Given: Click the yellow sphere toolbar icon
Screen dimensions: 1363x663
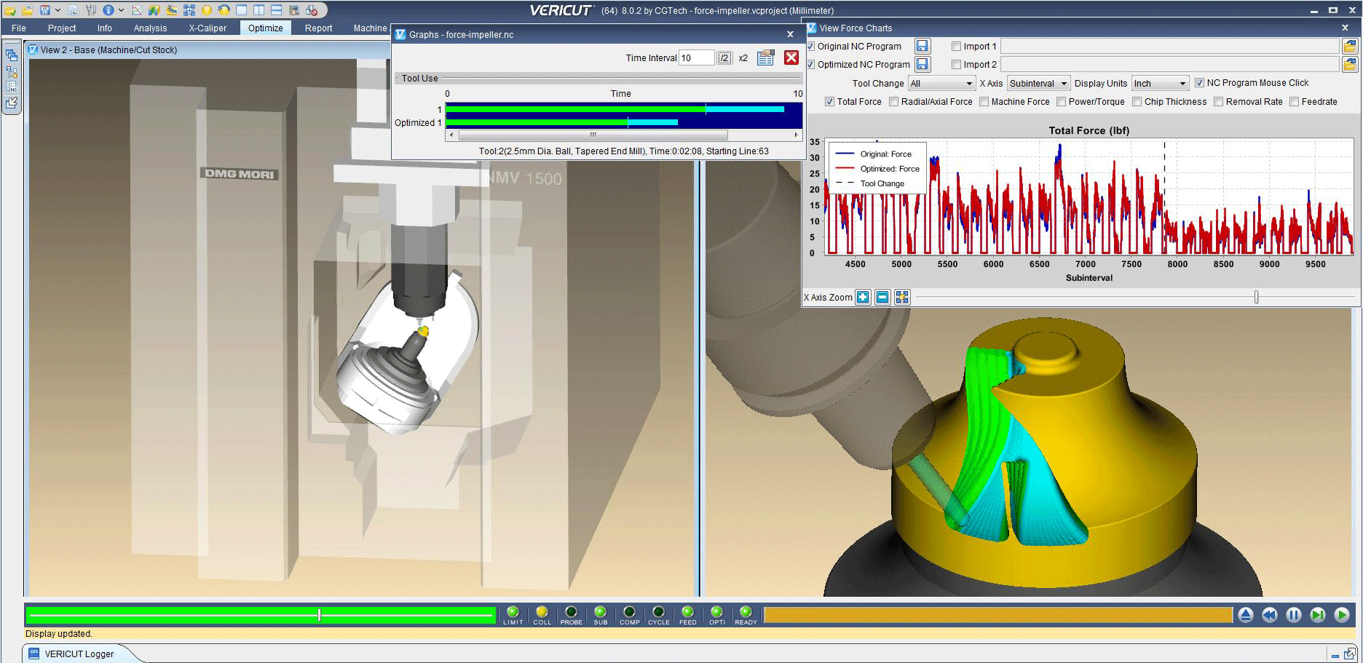Looking at the screenshot, I should point(207,10).
